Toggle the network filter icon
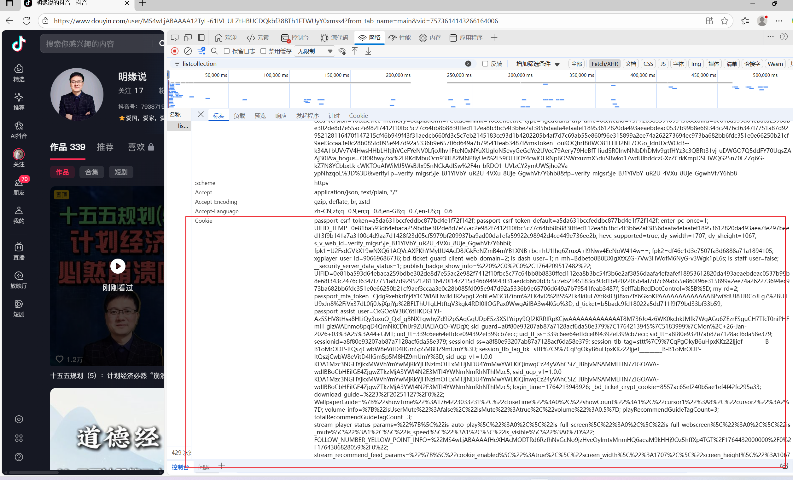The height and width of the screenshot is (480, 793). [x=201, y=51]
